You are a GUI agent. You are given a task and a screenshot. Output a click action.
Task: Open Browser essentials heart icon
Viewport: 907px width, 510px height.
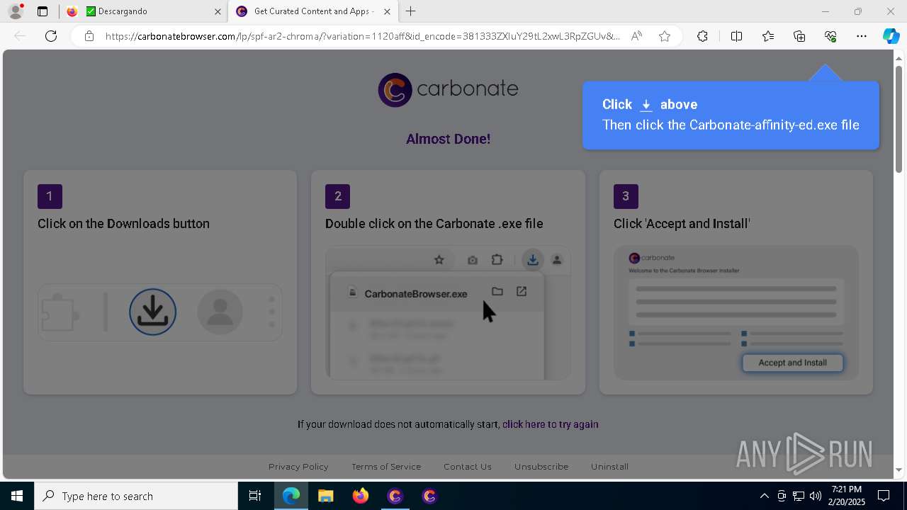(x=830, y=36)
